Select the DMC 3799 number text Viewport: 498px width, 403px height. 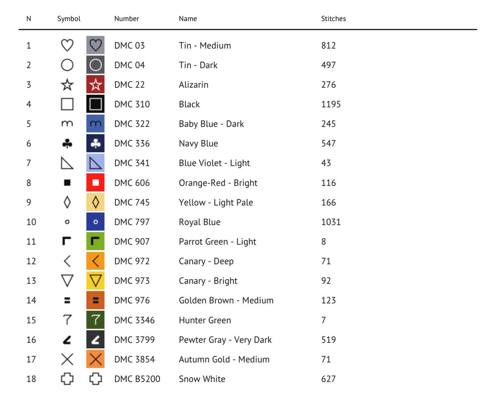tap(134, 340)
